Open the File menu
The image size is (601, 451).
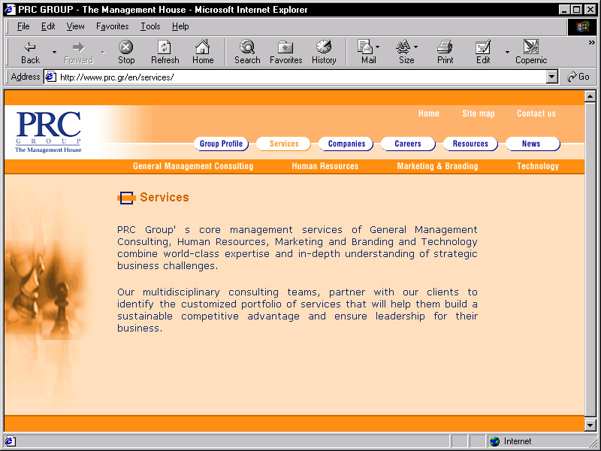pos(23,26)
